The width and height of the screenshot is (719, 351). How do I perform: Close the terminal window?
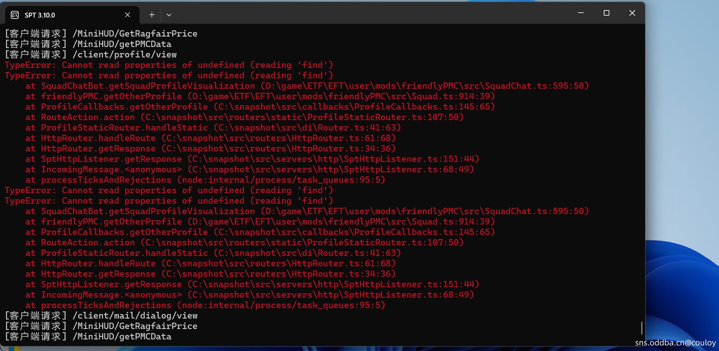tap(632, 13)
